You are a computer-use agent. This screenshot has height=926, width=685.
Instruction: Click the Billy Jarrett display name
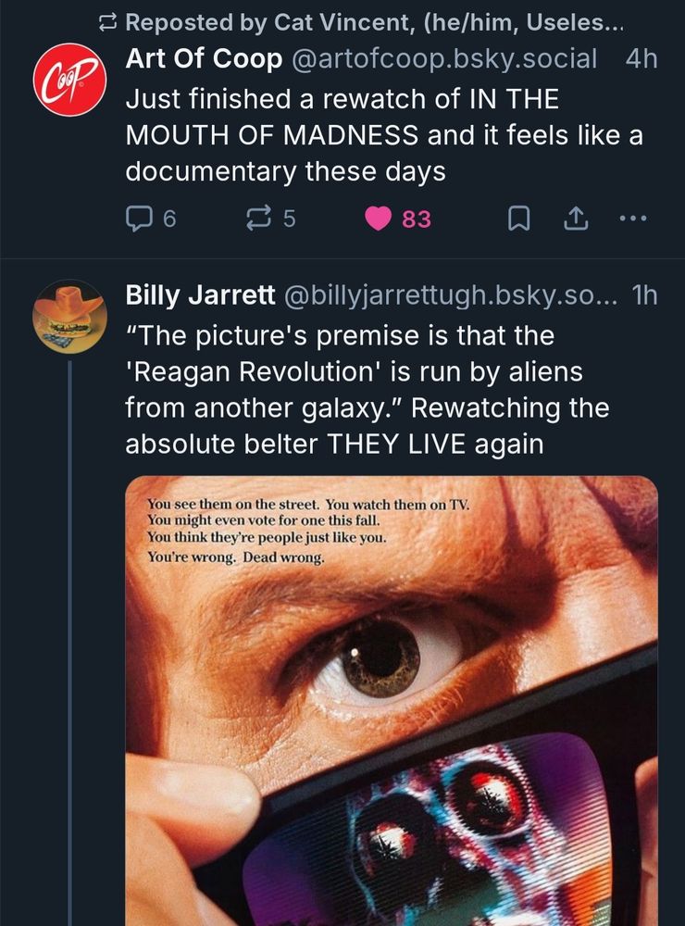(x=200, y=294)
